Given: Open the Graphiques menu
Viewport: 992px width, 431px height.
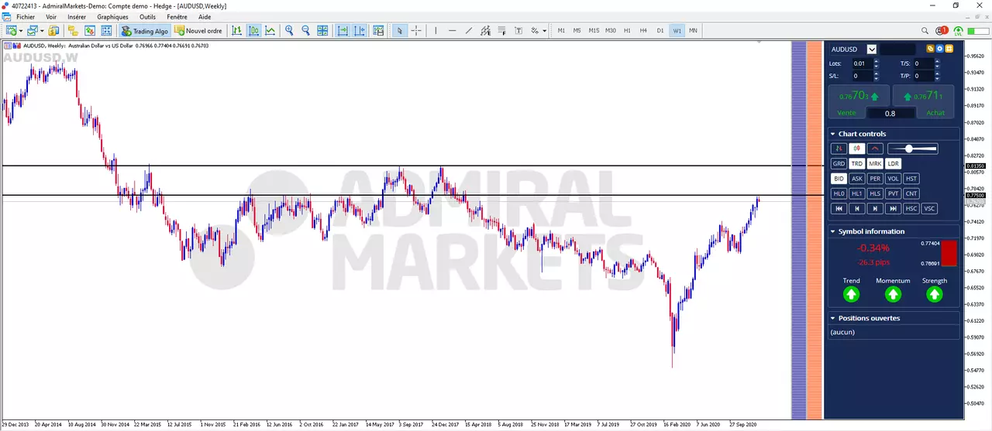Looking at the screenshot, I should 113,16.
